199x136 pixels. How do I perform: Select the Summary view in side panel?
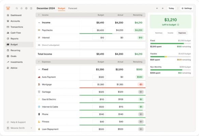pyautogui.click(x=159, y=33)
